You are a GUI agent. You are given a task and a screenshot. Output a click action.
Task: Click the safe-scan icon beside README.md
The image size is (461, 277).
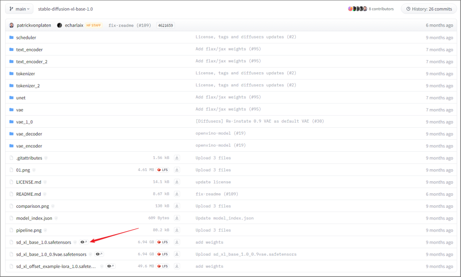point(45,194)
